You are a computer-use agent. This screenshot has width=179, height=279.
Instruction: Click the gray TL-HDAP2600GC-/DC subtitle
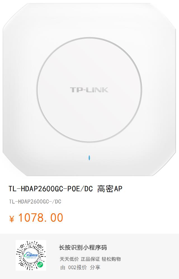35,202
